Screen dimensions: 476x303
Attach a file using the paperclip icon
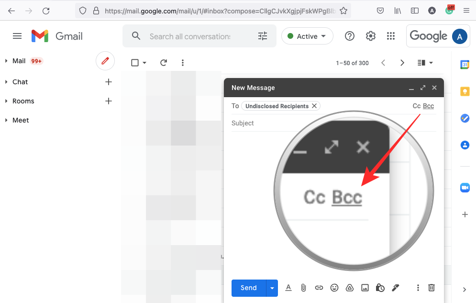[304, 288]
